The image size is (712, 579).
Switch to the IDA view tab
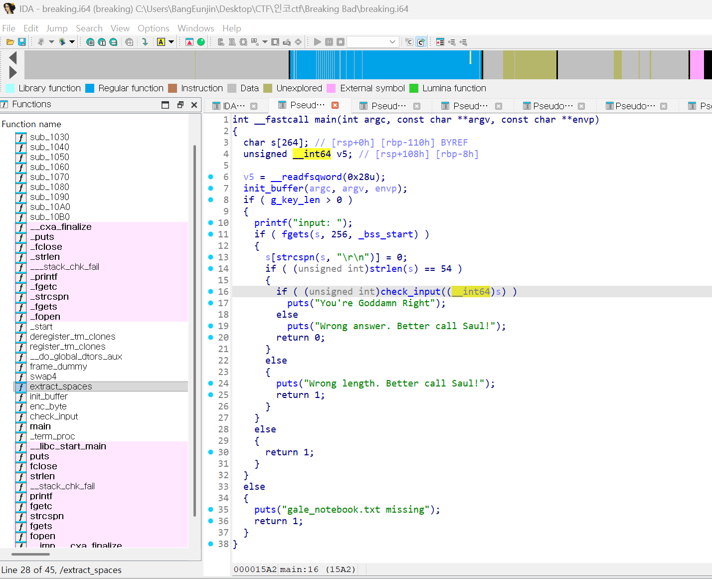(234, 106)
